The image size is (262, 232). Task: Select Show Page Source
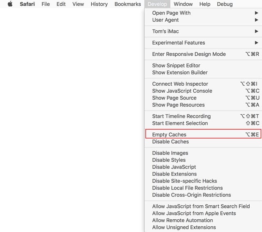pos(174,98)
